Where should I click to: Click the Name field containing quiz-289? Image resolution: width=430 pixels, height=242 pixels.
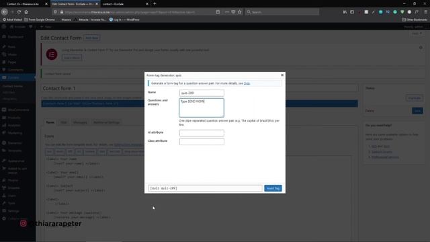pos(202,93)
